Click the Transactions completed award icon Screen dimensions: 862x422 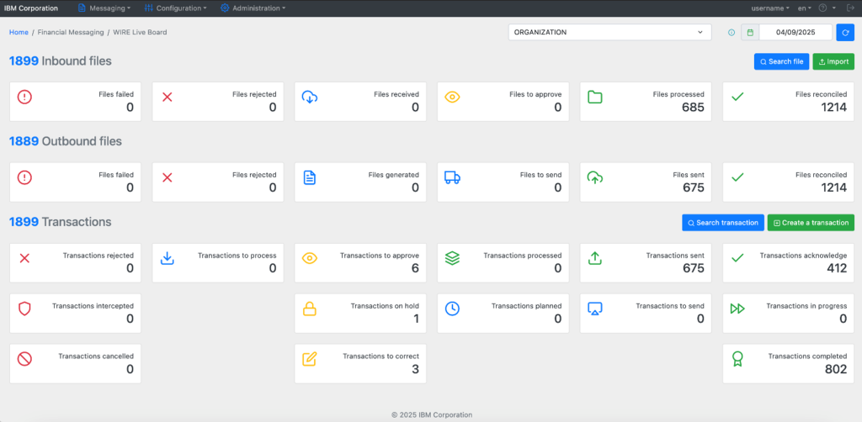click(737, 359)
